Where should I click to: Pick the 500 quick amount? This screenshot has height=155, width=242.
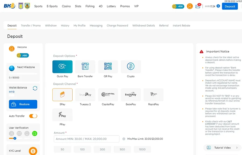pyautogui.click(x=122, y=149)
